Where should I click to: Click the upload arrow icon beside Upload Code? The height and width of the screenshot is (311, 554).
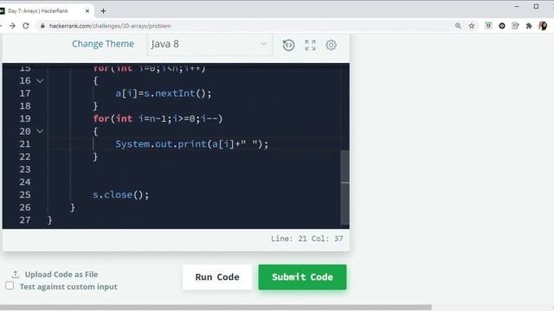coord(16,275)
